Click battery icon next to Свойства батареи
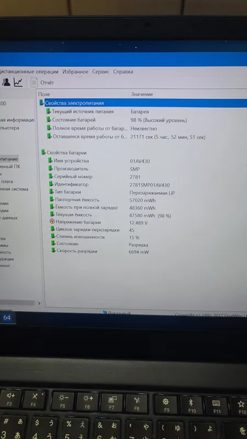247x439 pixels. 43,153
